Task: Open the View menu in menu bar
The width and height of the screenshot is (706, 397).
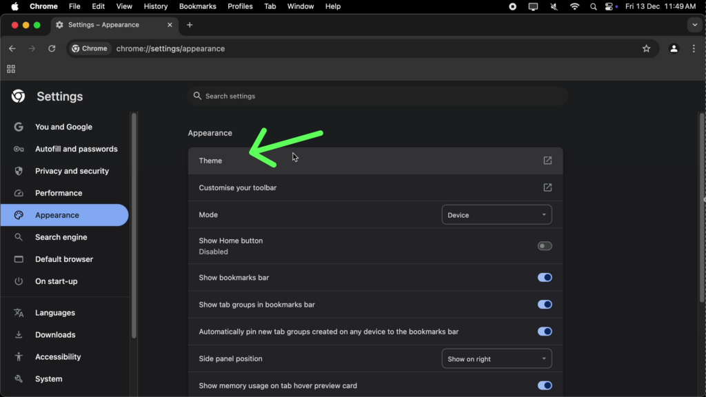Action: (x=124, y=6)
